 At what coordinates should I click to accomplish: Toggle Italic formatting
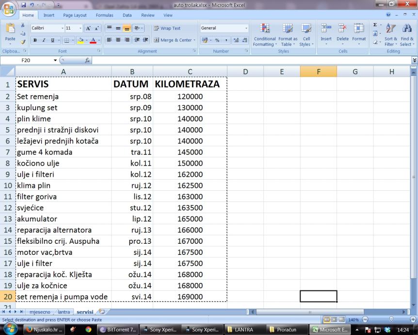pyautogui.click(x=43, y=40)
